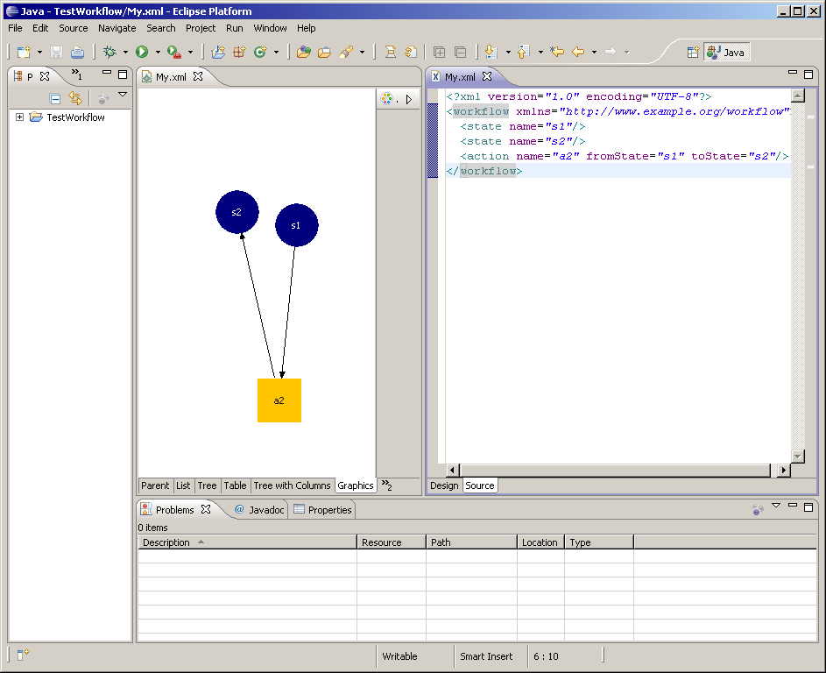Click the Print icon in toolbar
The width and height of the screenshot is (826, 673).
point(78,53)
